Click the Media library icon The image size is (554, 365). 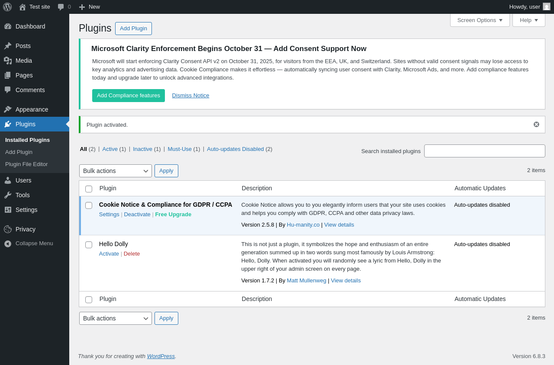click(8, 61)
